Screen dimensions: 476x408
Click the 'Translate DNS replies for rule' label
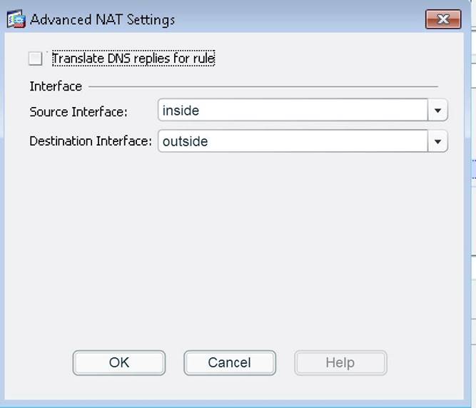[133, 58]
